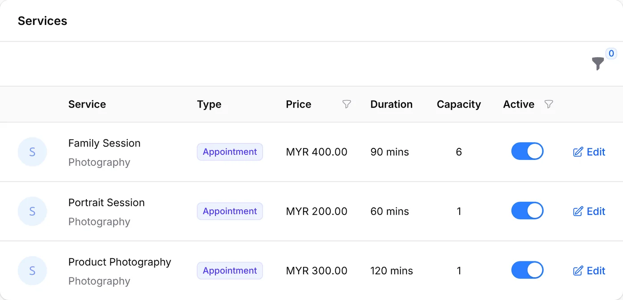The height and width of the screenshot is (300, 623).
Task: Open the main filter funnel icon
Action: click(x=598, y=64)
